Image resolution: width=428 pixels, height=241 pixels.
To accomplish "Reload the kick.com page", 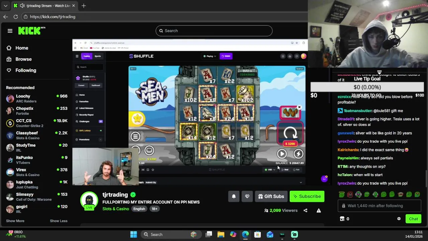I will pos(16,17).
